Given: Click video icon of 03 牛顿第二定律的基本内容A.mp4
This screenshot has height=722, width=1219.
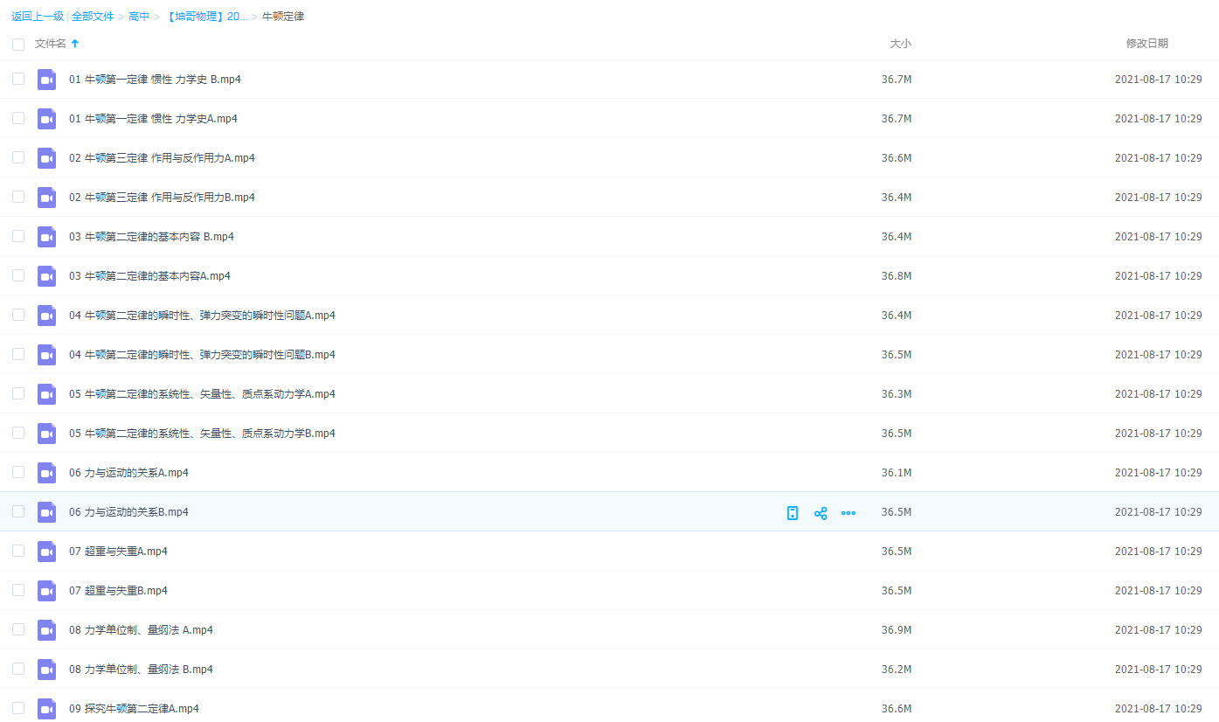Looking at the screenshot, I should 46,276.
